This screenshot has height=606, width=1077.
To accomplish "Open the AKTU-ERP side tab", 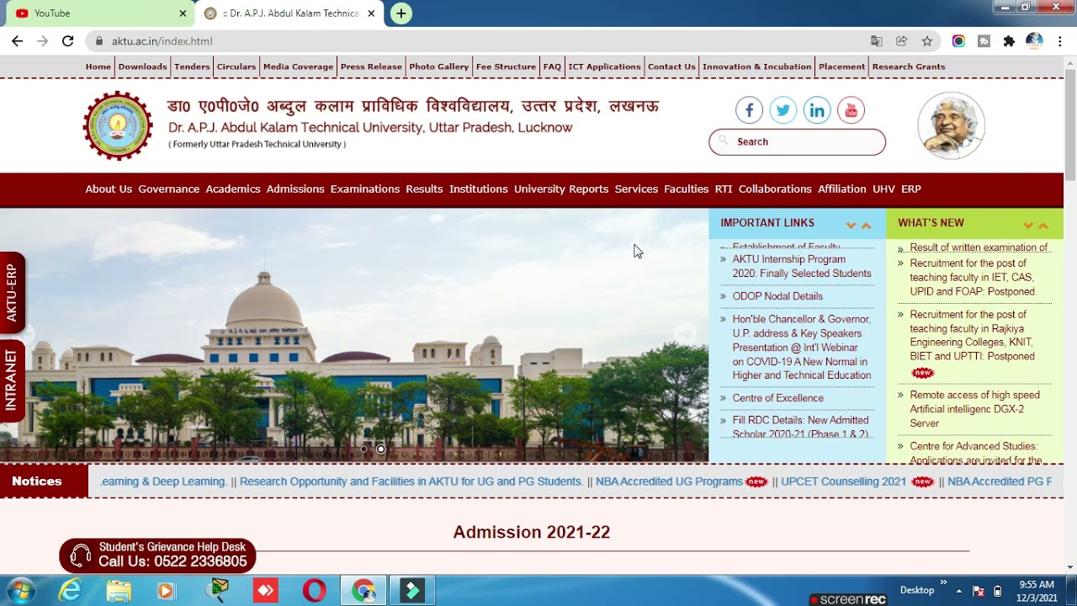I will pos(12,292).
